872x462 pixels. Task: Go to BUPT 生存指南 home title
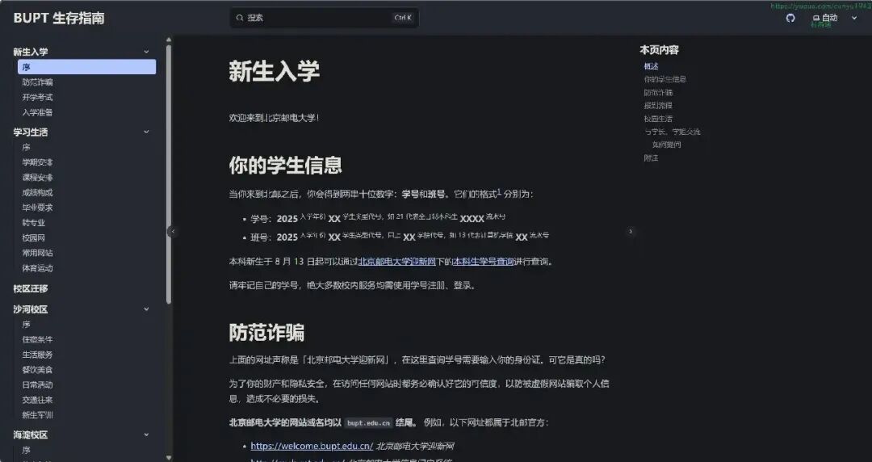pyautogui.click(x=59, y=18)
